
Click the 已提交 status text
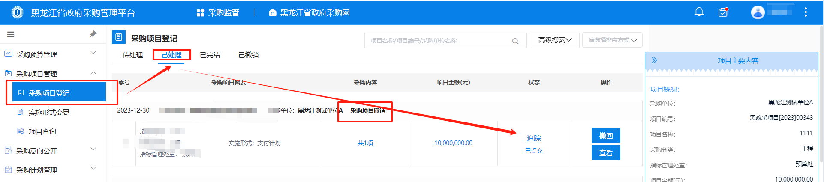point(534,151)
